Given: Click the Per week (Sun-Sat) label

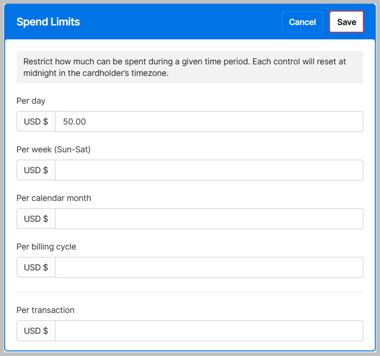Looking at the screenshot, I should click(54, 150).
